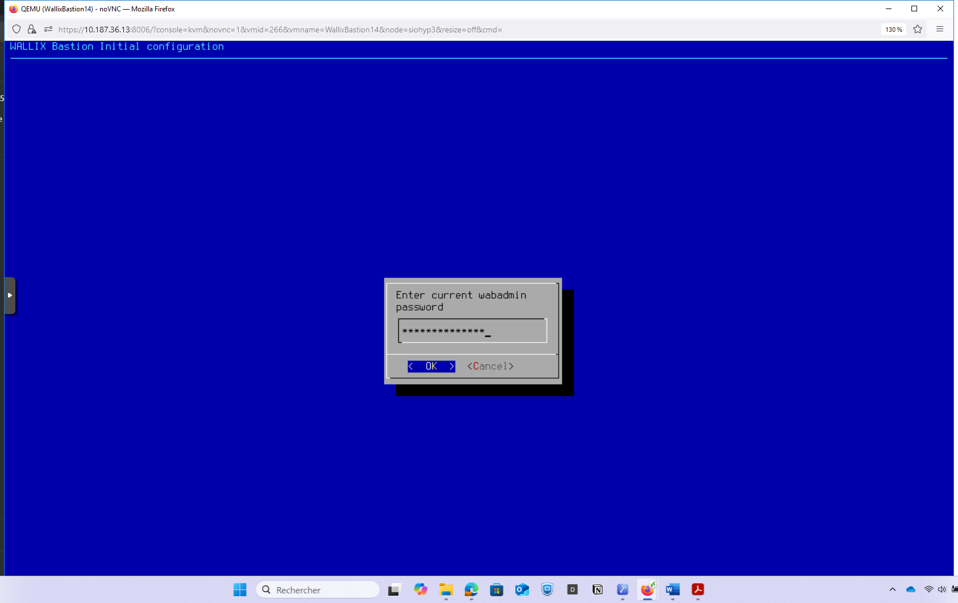Expand the noVNC side control panel

tap(10, 295)
